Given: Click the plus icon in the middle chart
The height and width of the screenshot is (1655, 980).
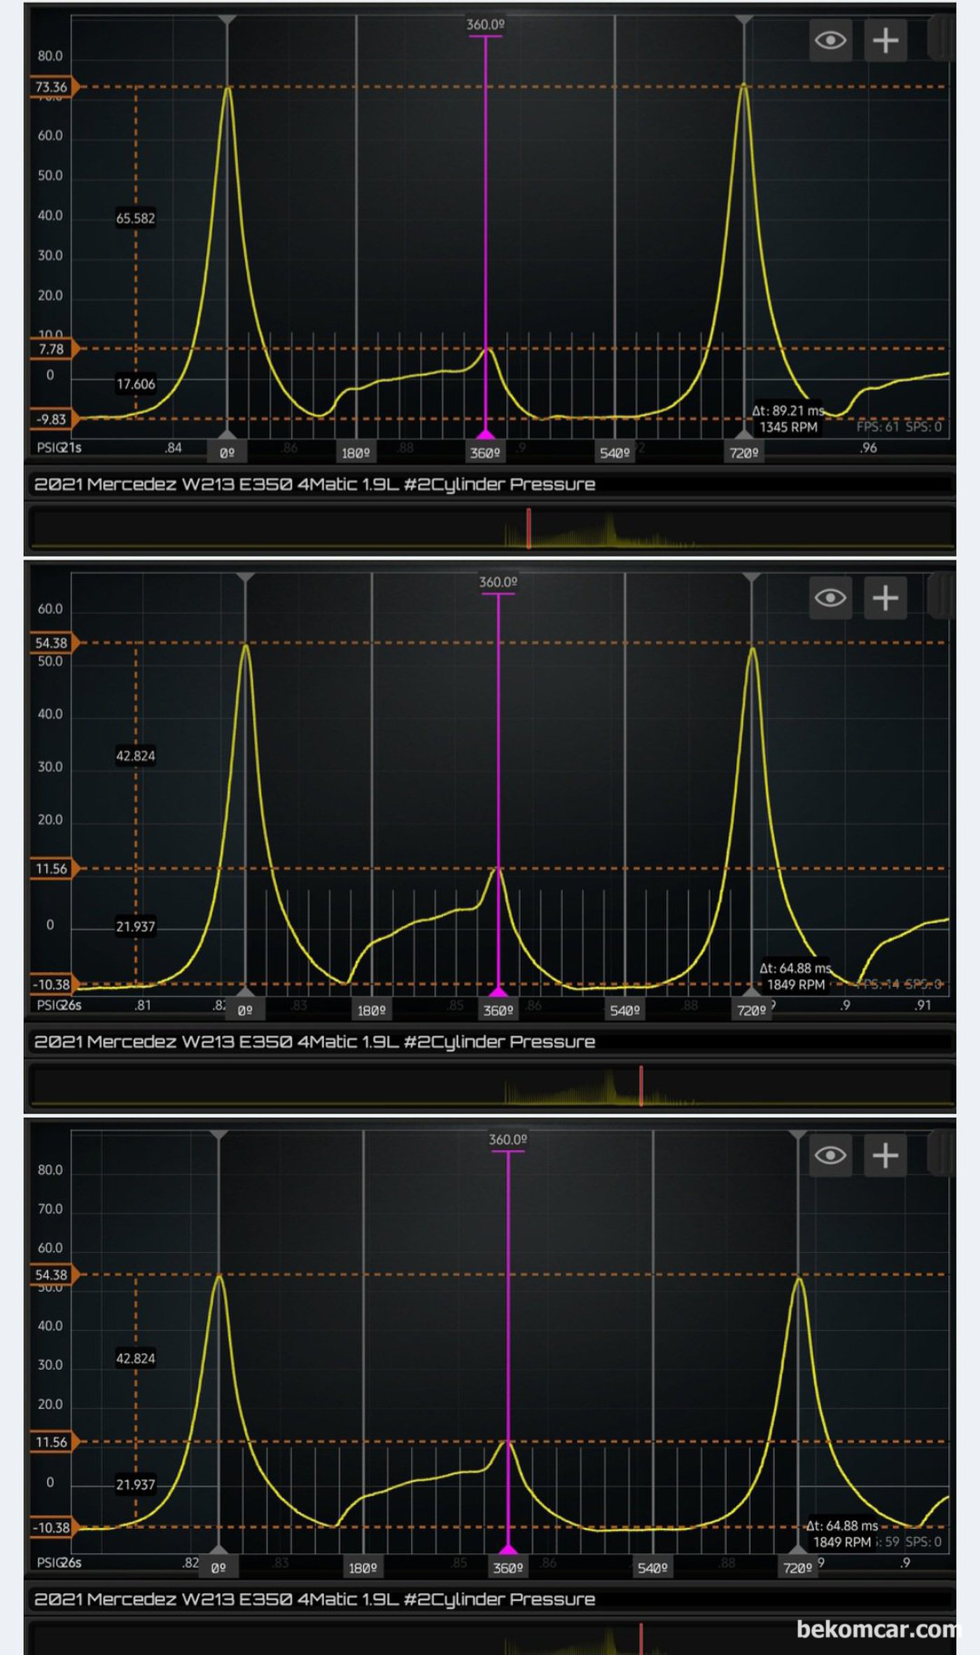Looking at the screenshot, I should (x=885, y=597).
